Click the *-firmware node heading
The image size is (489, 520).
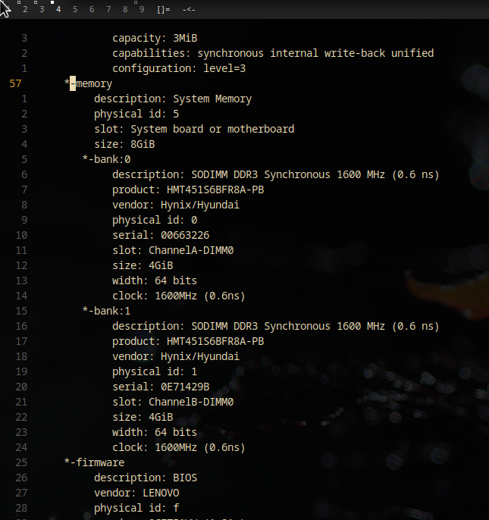[95, 462]
